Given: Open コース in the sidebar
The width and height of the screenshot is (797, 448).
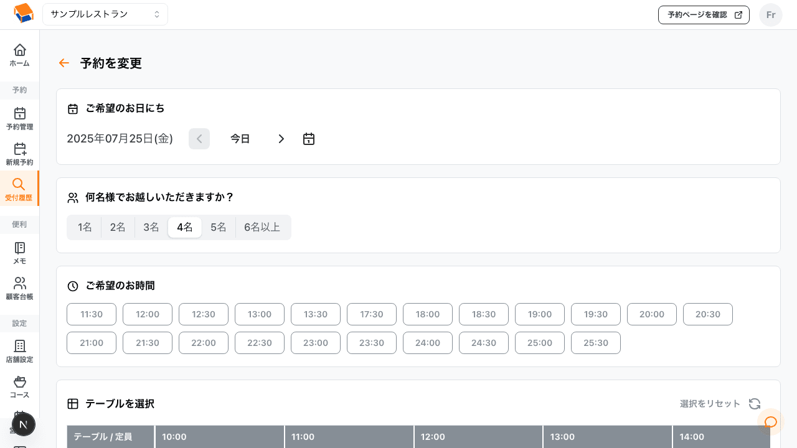Looking at the screenshot, I should pyautogui.click(x=20, y=386).
